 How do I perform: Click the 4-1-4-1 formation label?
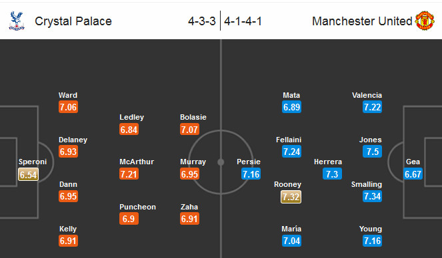[x=243, y=21]
